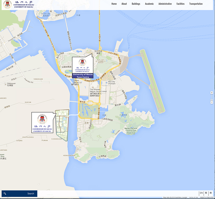Click the Estrada road label

[117, 132]
